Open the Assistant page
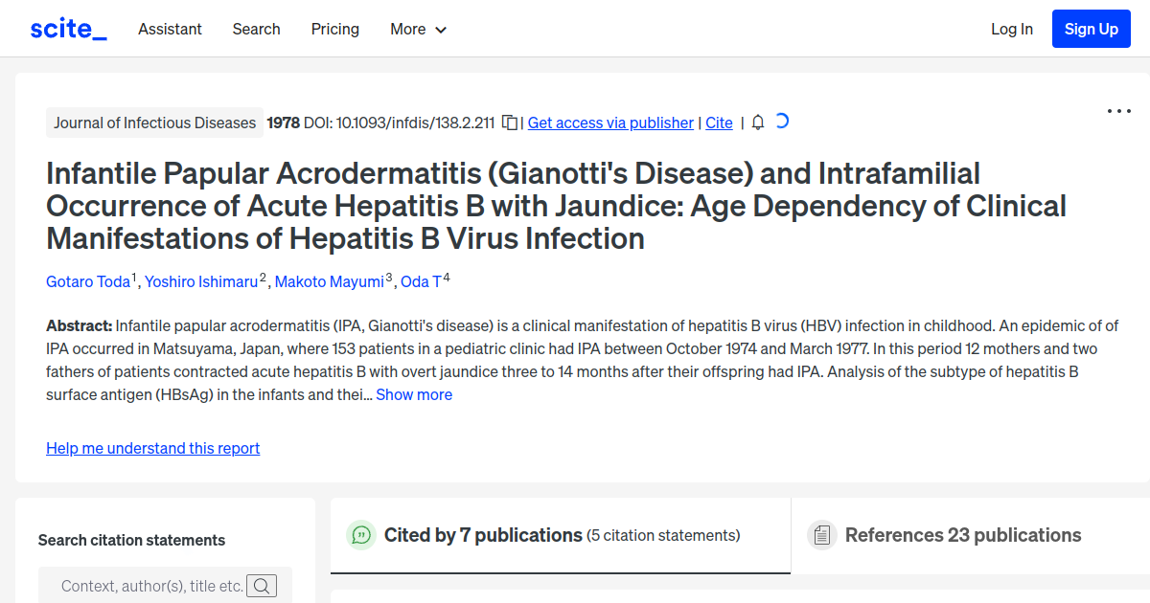 (170, 30)
